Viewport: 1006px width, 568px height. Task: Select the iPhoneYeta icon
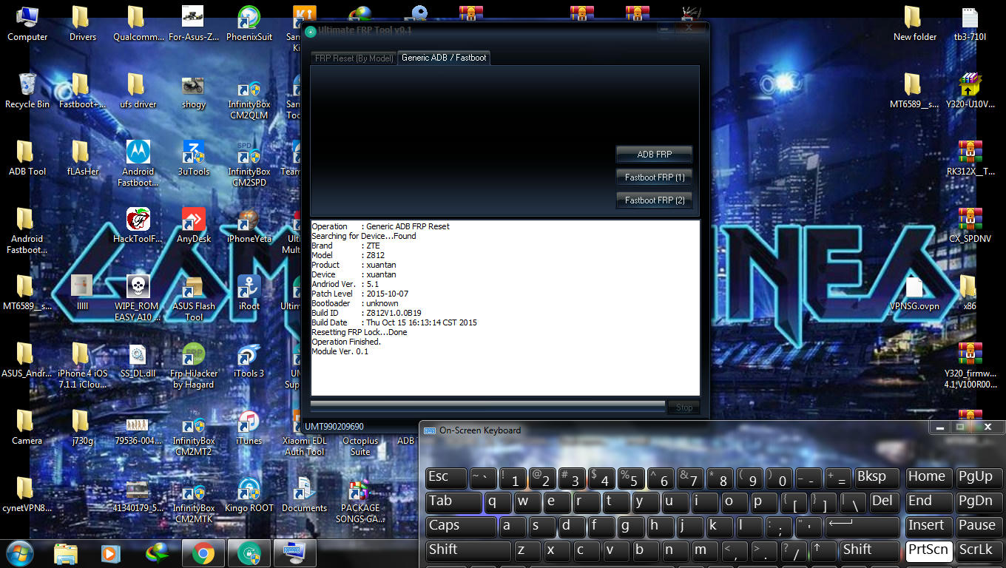(x=249, y=226)
